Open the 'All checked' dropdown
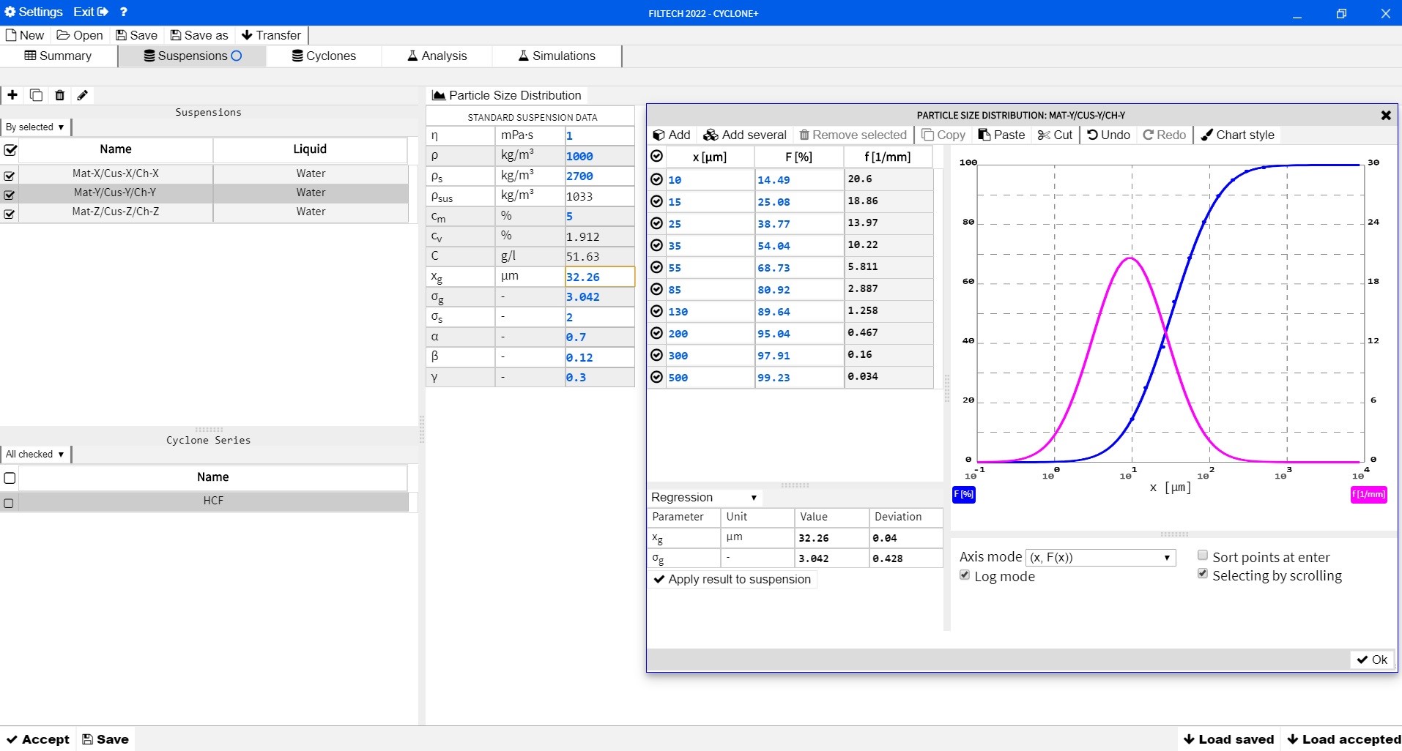Image resolution: width=1402 pixels, height=751 pixels. pos(35,454)
